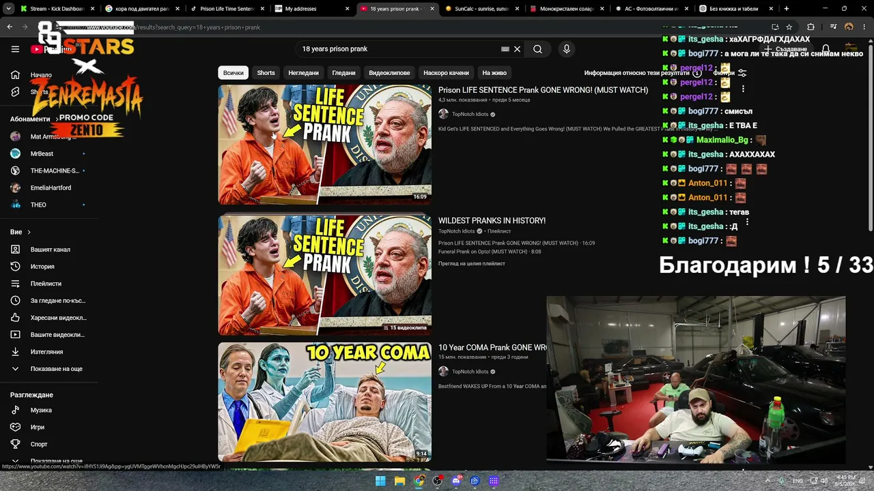Open Sports (Спорт) trophy icon
The height and width of the screenshot is (491, 874).
point(15,445)
